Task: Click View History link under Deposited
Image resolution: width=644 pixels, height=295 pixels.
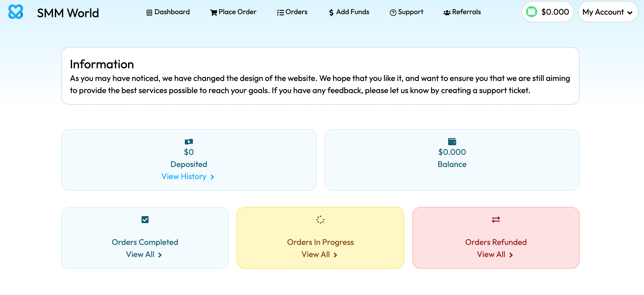Action: click(x=184, y=176)
